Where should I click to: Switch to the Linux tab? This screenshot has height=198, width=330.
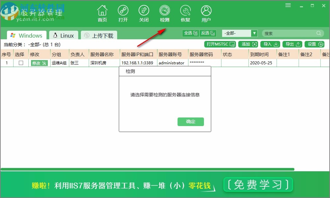[64, 35]
